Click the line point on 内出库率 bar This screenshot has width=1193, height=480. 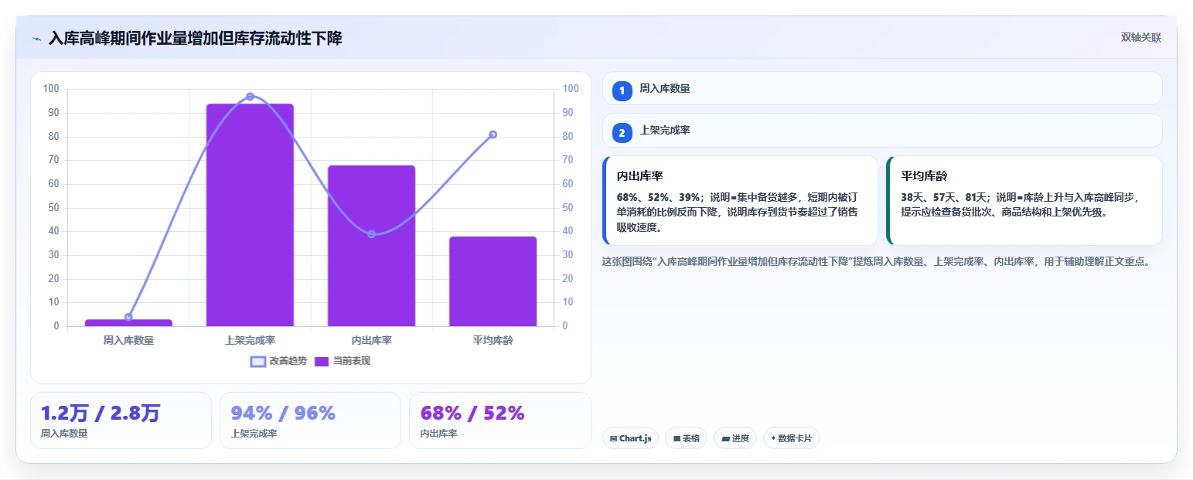[371, 234]
